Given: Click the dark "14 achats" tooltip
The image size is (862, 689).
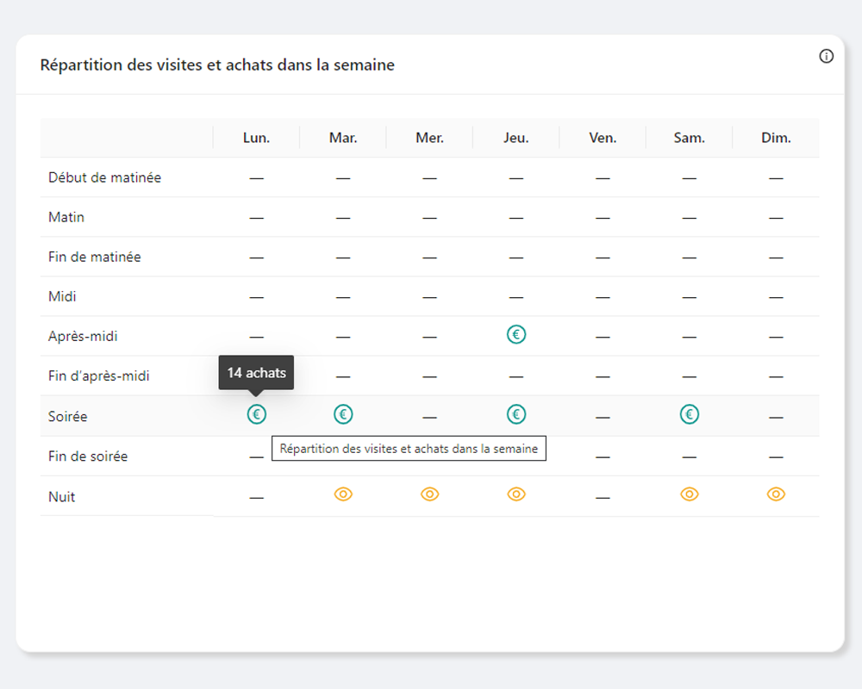Looking at the screenshot, I should (x=256, y=373).
